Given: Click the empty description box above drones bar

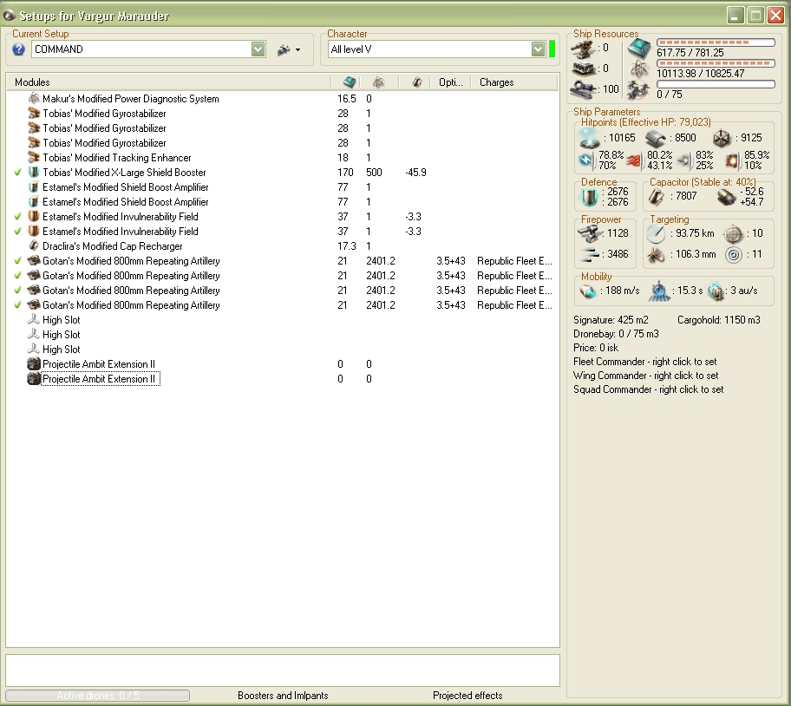Looking at the screenshot, I should click(283, 670).
